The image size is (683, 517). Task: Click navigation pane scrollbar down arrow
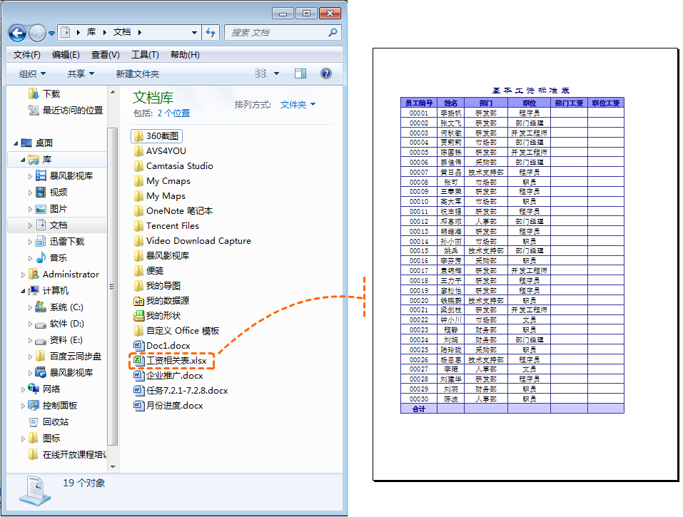point(113,467)
